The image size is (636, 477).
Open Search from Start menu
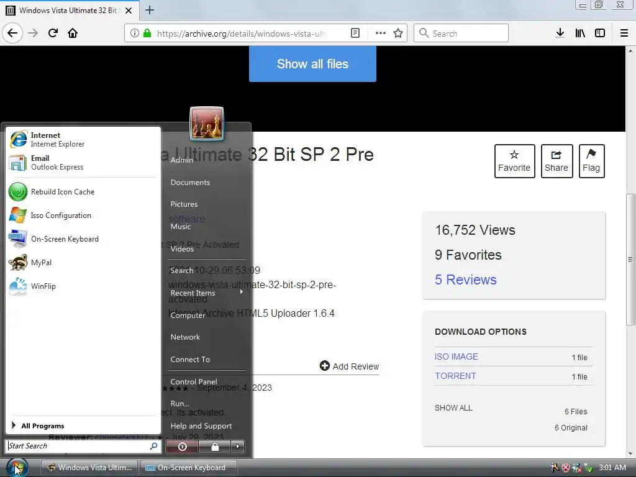coord(182,270)
